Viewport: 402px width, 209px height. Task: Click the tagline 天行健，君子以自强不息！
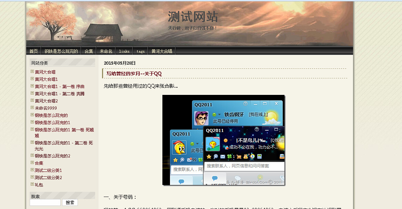[x=193, y=28]
